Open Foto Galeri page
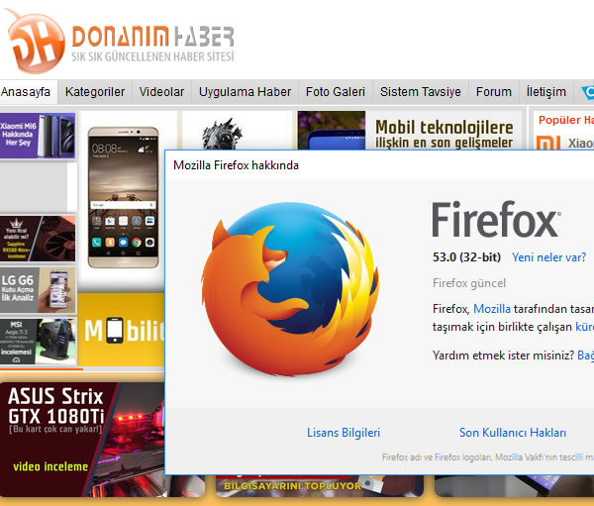Screen dimensions: 594x506 point(336,92)
